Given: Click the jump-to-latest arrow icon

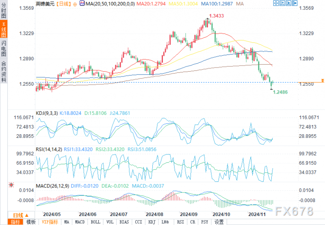Looking at the screenshot, I should [x=295, y=3].
